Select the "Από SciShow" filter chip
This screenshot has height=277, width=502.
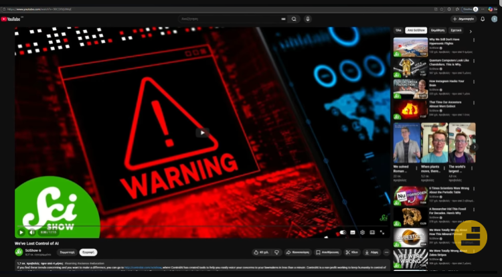tap(417, 31)
